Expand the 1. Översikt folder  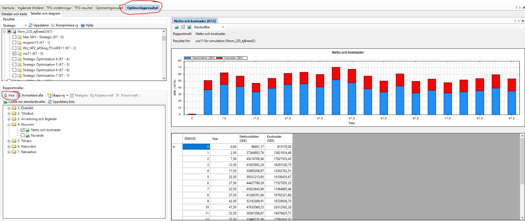pyautogui.click(x=9, y=108)
